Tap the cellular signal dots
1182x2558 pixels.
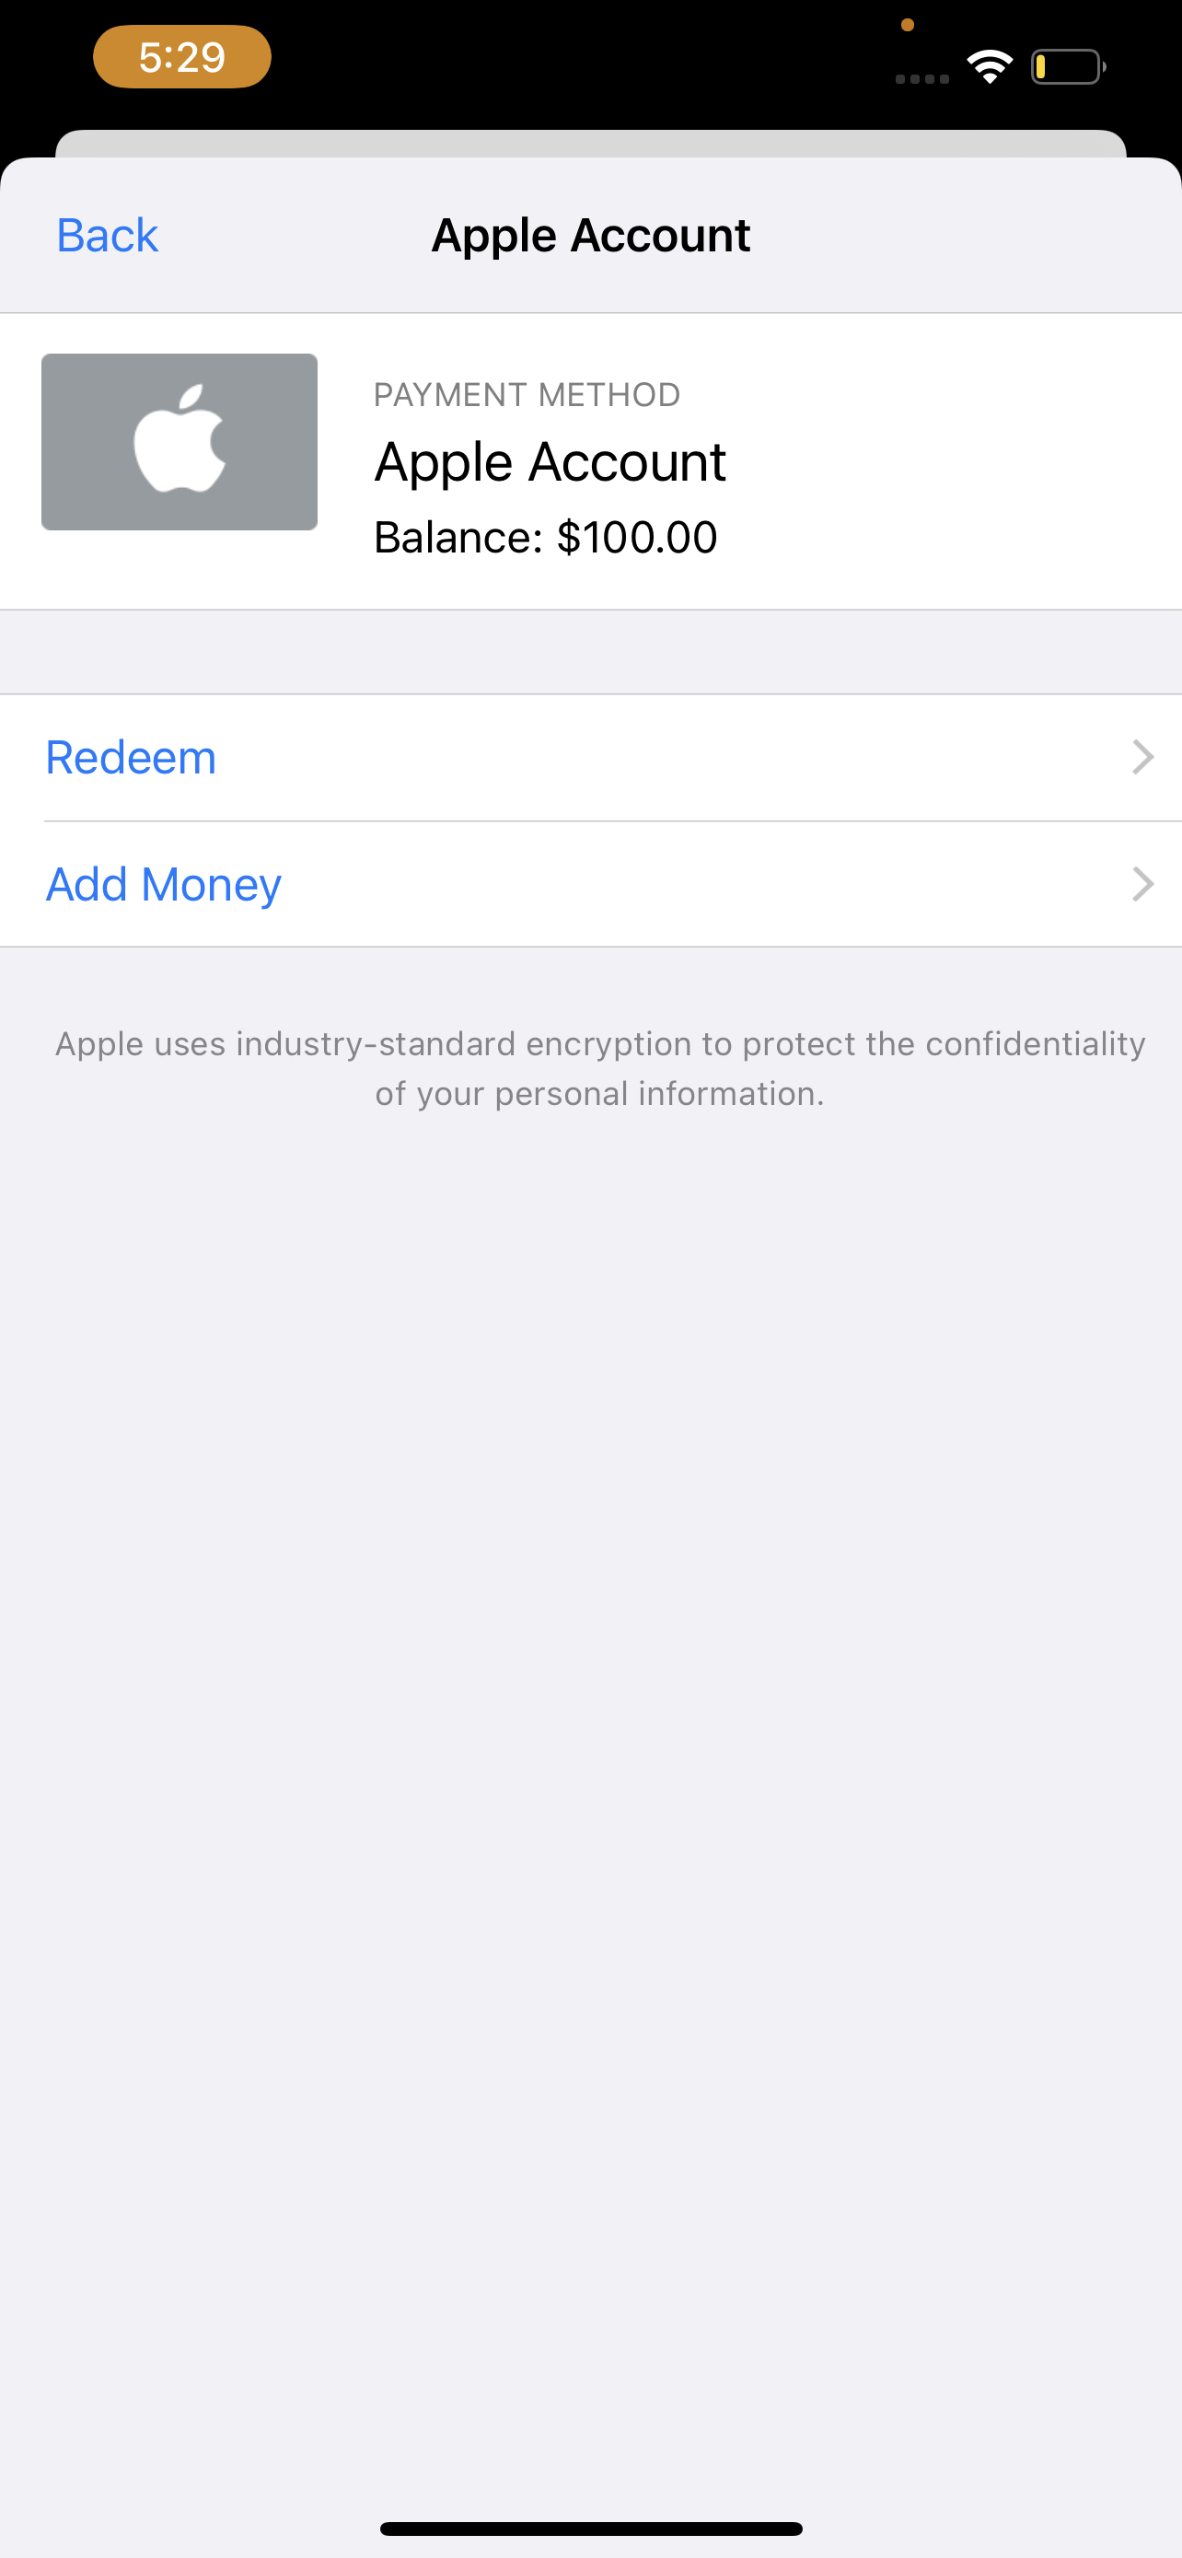pyautogui.click(x=922, y=78)
